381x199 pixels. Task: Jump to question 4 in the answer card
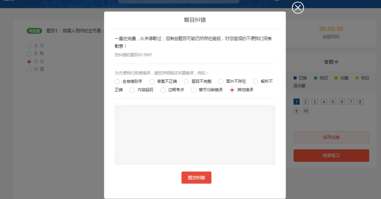tap(324, 102)
